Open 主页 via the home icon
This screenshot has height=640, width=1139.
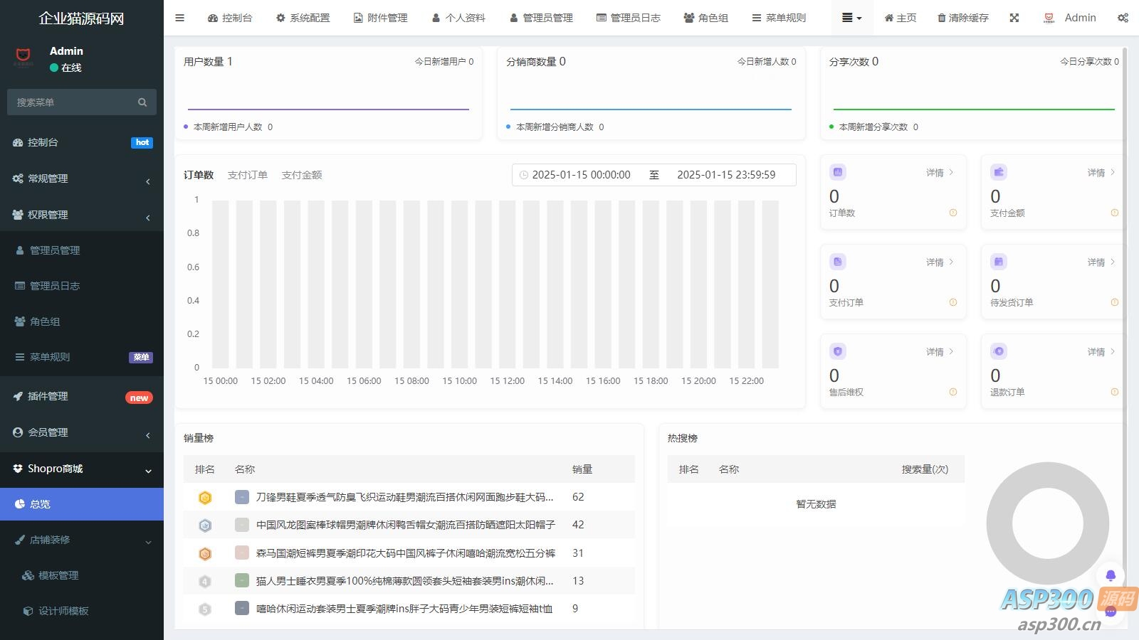click(888, 18)
